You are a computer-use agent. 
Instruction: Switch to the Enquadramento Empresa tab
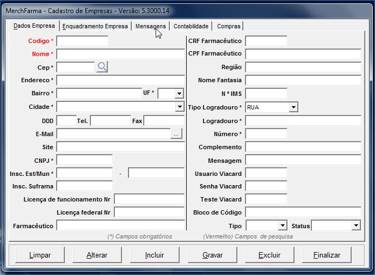pos(95,26)
